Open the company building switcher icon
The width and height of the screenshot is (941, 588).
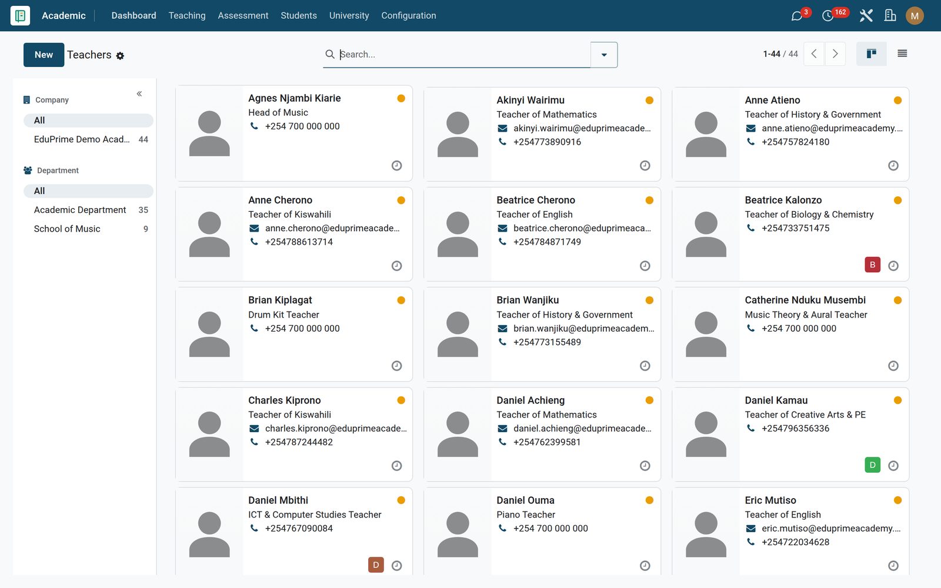pyautogui.click(x=890, y=16)
